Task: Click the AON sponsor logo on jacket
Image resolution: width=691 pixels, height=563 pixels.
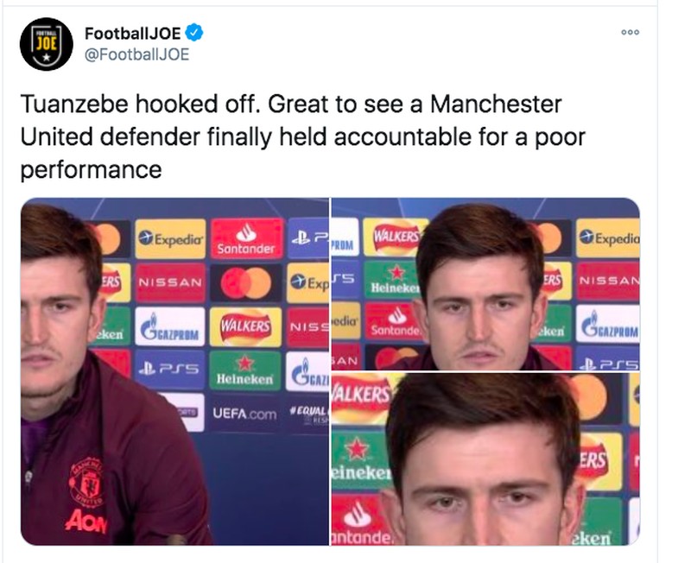Action: coord(85,521)
